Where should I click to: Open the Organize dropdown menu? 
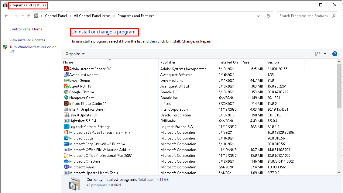pyautogui.click(x=75, y=54)
